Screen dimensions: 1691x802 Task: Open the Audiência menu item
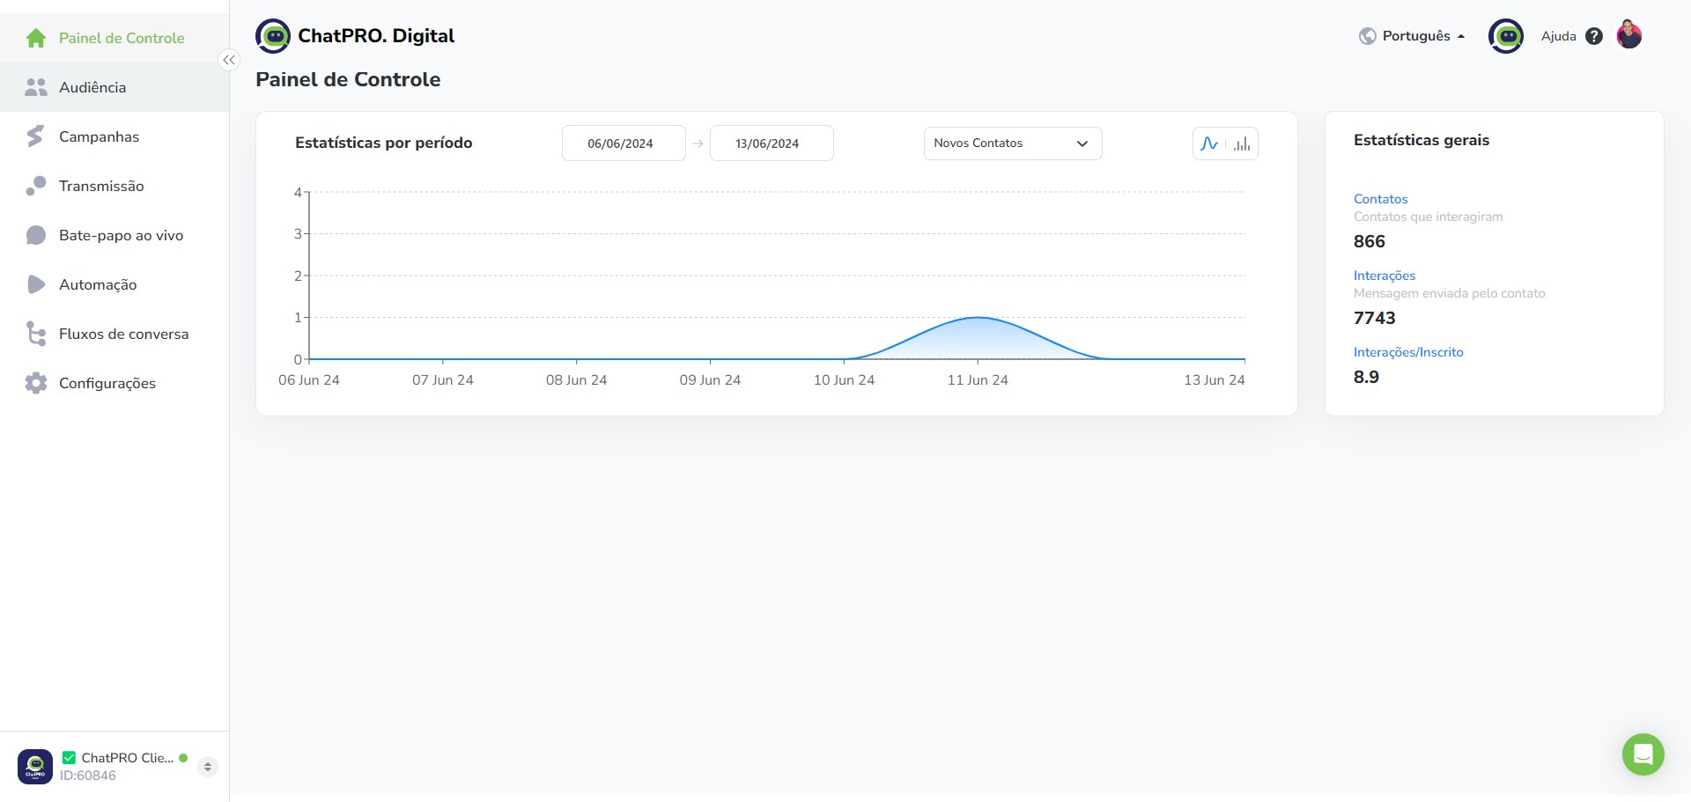(114, 87)
